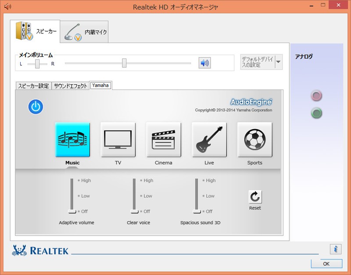Screen dimensions: 351x275
Task: Click the main volume slider handle
Action: click(124, 63)
